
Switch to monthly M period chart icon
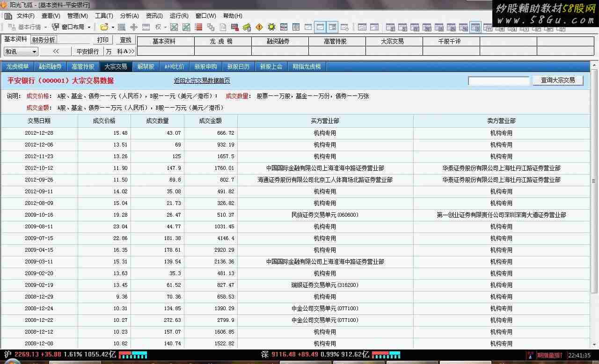[x=500, y=29]
